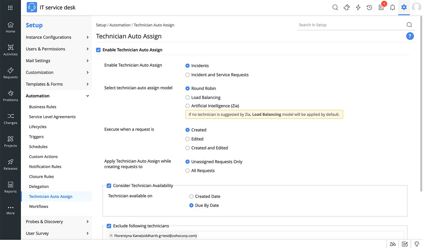Choose Incident and Service Requests option
Screen dimensions: 423x248
187,75
